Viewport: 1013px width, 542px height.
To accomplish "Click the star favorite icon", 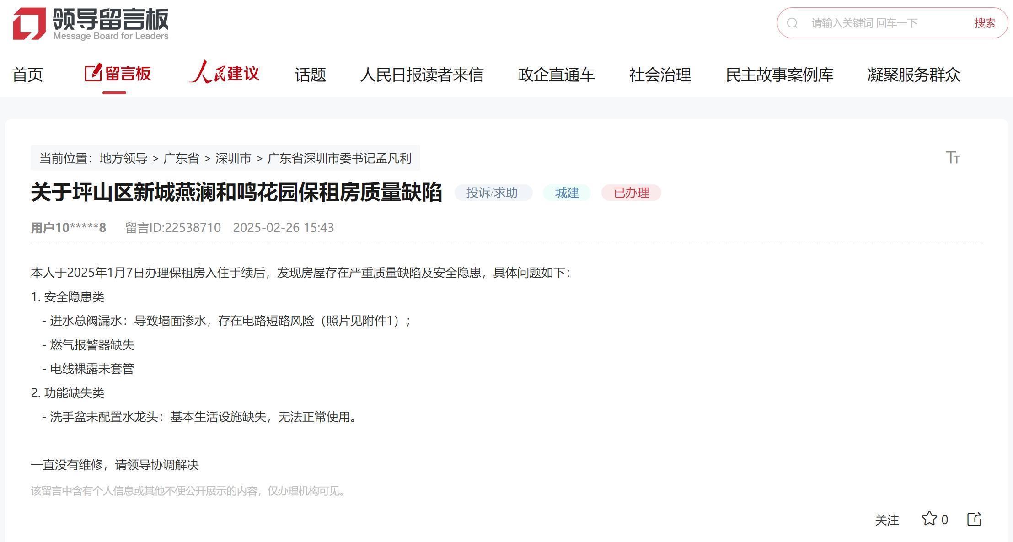I will point(929,519).
